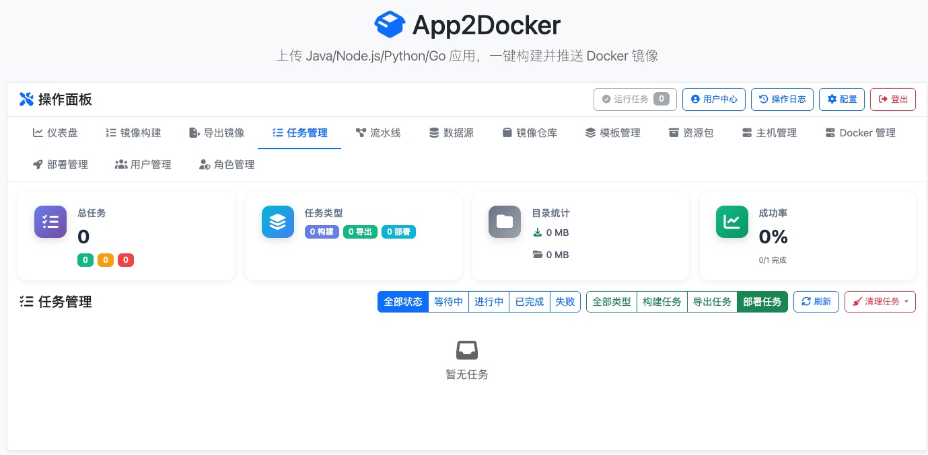Click the open-folder icon next to 0 MB
928x455 pixels.
537,255
